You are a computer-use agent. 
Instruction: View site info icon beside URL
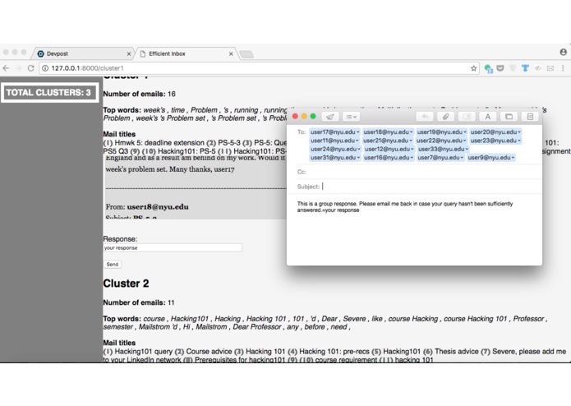click(45, 68)
